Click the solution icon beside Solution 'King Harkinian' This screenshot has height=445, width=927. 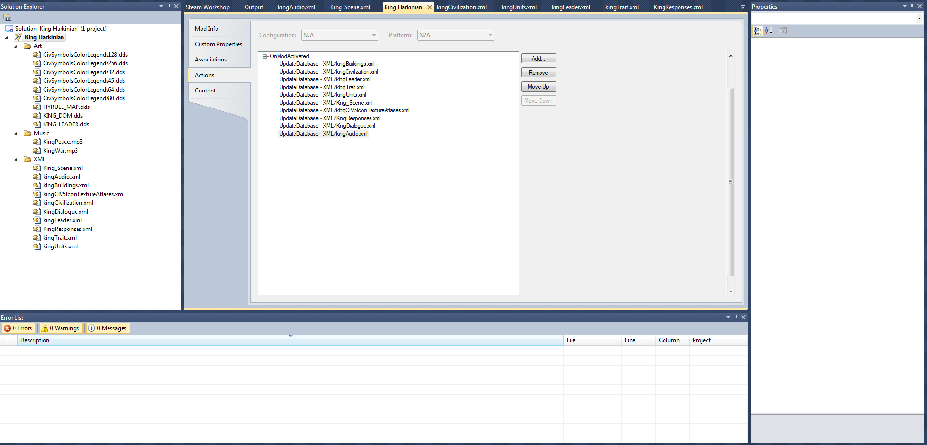9,29
